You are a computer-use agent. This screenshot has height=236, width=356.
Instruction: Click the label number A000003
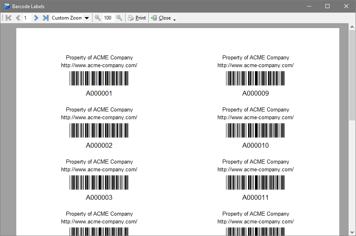pos(99,198)
